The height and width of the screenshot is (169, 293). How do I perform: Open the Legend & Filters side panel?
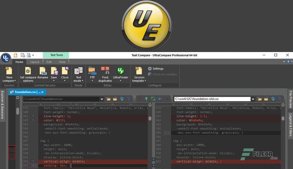pos(291,125)
